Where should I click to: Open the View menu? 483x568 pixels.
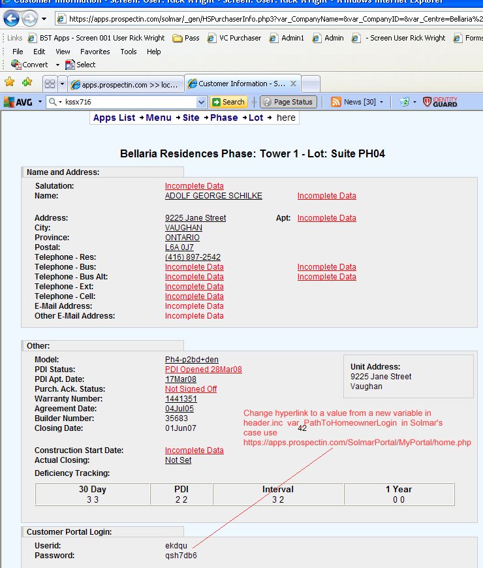tap(63, 52)
